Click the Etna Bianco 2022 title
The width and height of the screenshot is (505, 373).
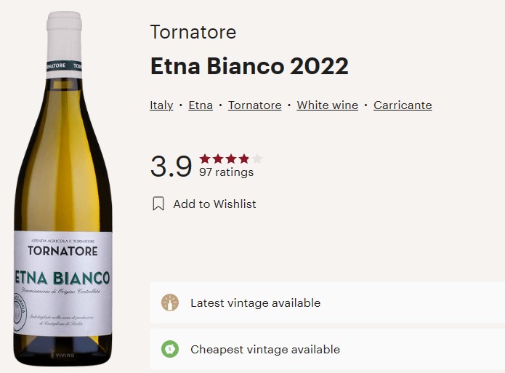(x=249, y=66)
